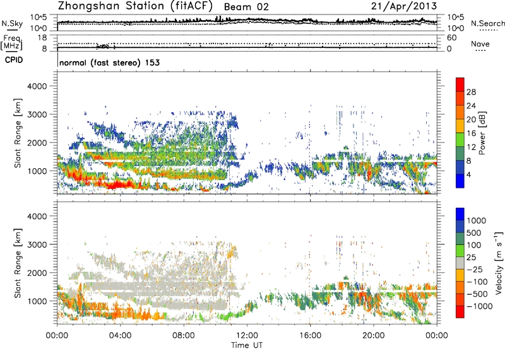
Task: Click the 'Nave' legend label
Action: pos(480,43)
